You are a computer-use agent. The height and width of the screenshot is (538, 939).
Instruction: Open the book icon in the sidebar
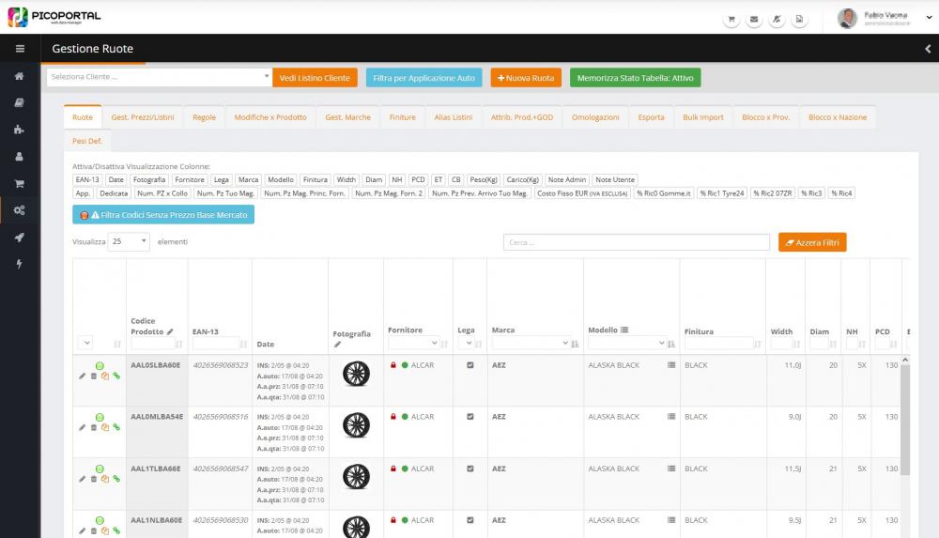[x=19, y=103]
